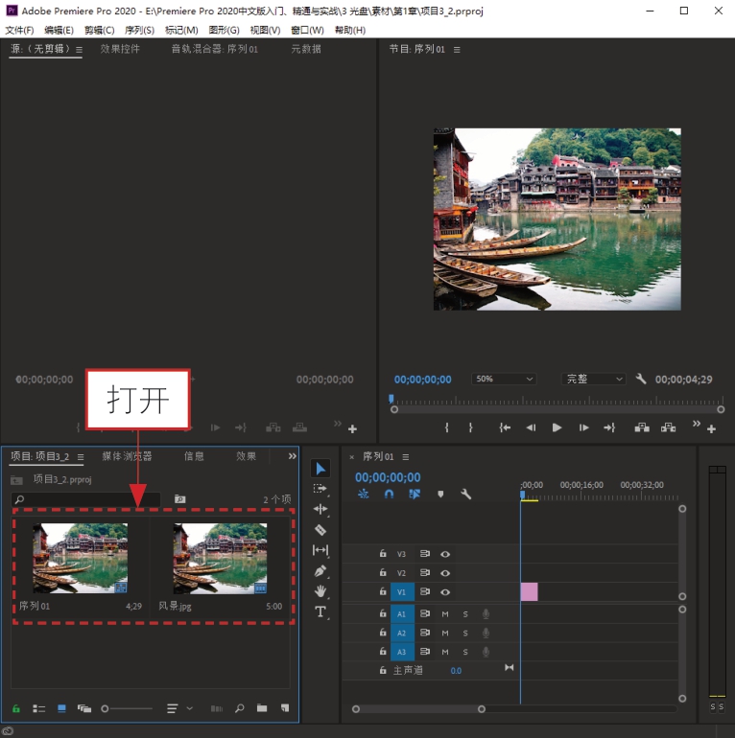The height and width of the screenshot is (738, 735).
Task: Open Timeline Display Settings wrench
Action: pos(466,494)
